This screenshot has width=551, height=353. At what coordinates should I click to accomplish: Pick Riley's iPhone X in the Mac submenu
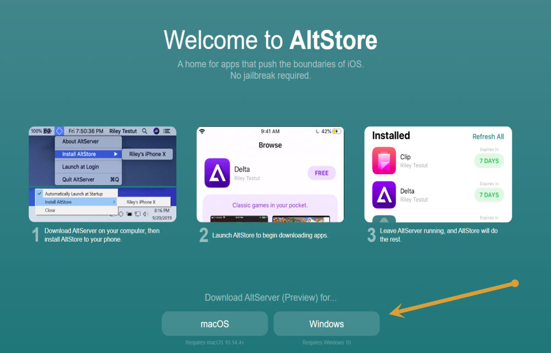coord(147,154)
